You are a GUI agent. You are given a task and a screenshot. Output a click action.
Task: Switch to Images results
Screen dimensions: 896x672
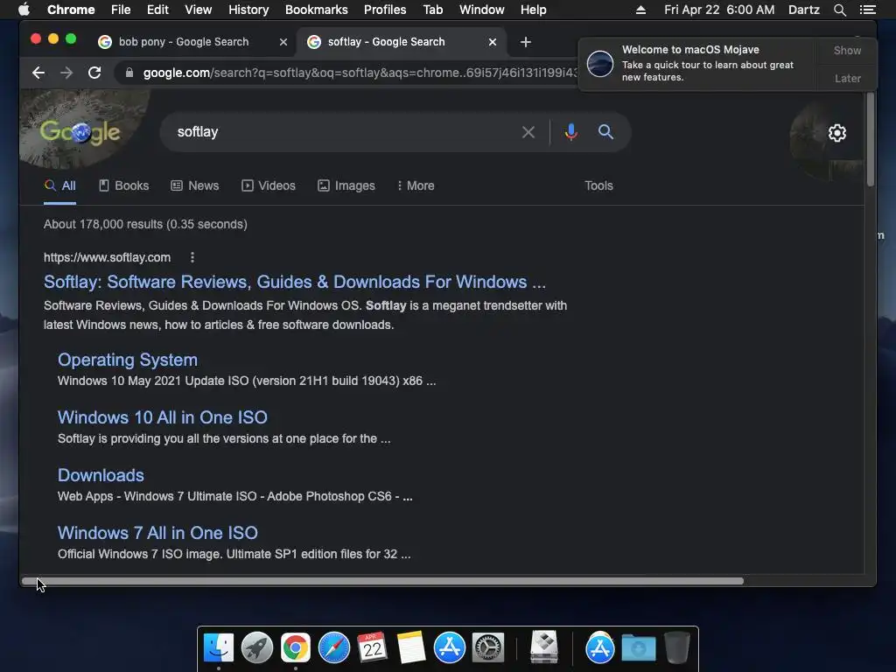point(346,185)
